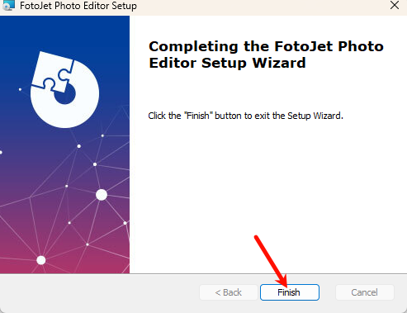Click the "Editor Setup Wizard" heading line
Screen dimensions: 407x313
click(x=227, y=63)
